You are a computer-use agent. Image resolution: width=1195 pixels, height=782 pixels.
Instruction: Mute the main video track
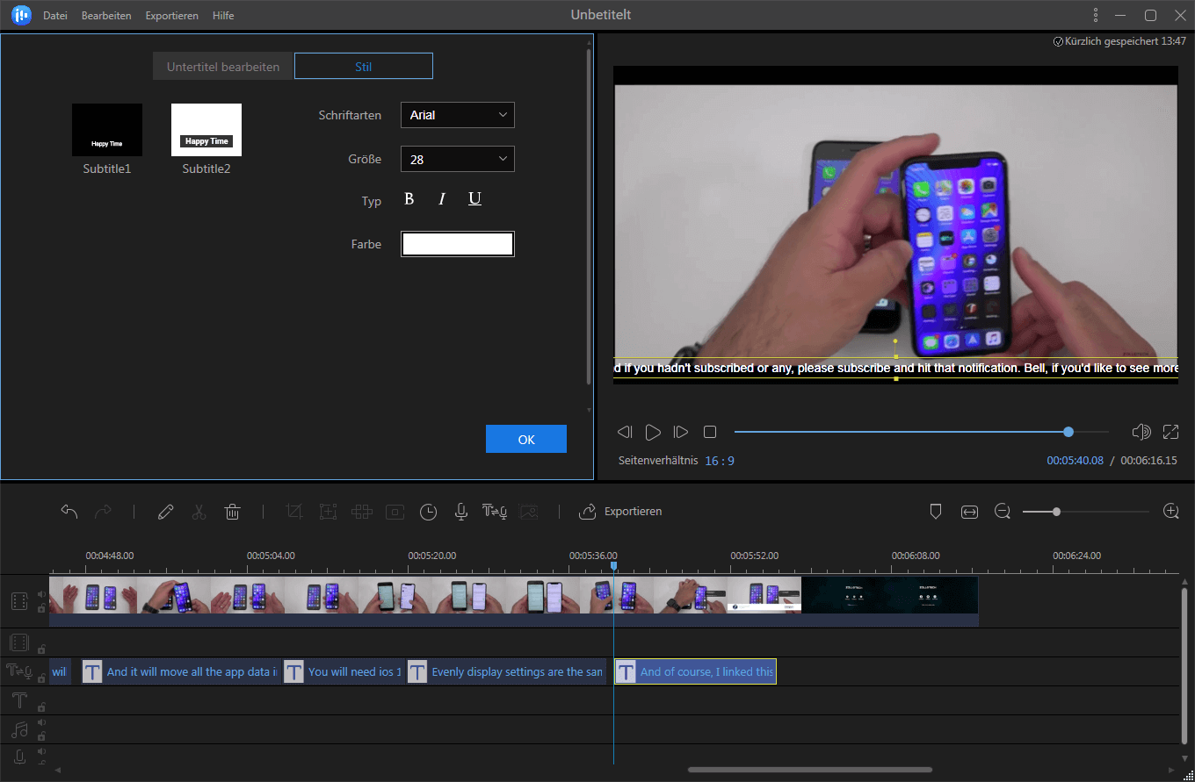point(41,594)
